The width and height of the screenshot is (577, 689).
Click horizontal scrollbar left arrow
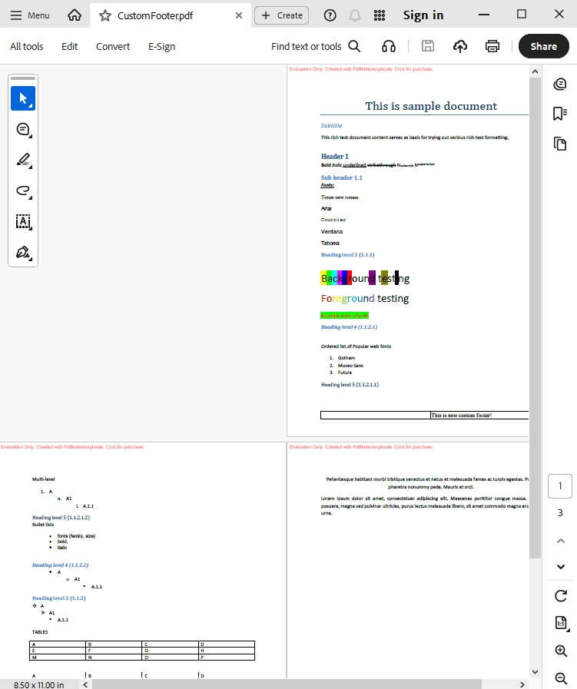click(x=85, y=684)
